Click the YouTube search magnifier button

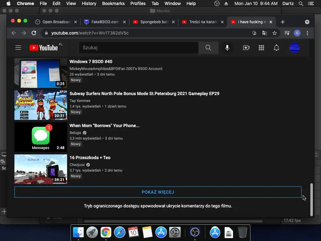coord(208,48)
